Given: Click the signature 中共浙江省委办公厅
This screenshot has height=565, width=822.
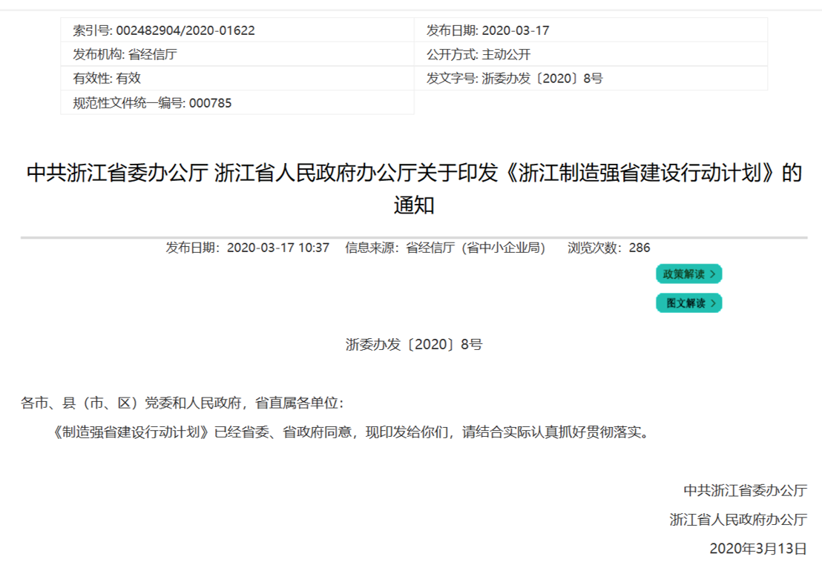Looking at the screenshot, I should coord(745,490).
